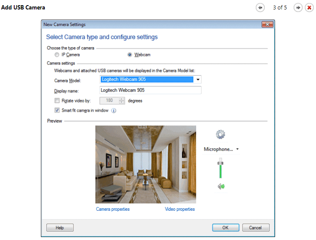Image resolution: width=316 pixels, height=240 pixels.
Task: Open Camera properties link
Action: point(113,209)
